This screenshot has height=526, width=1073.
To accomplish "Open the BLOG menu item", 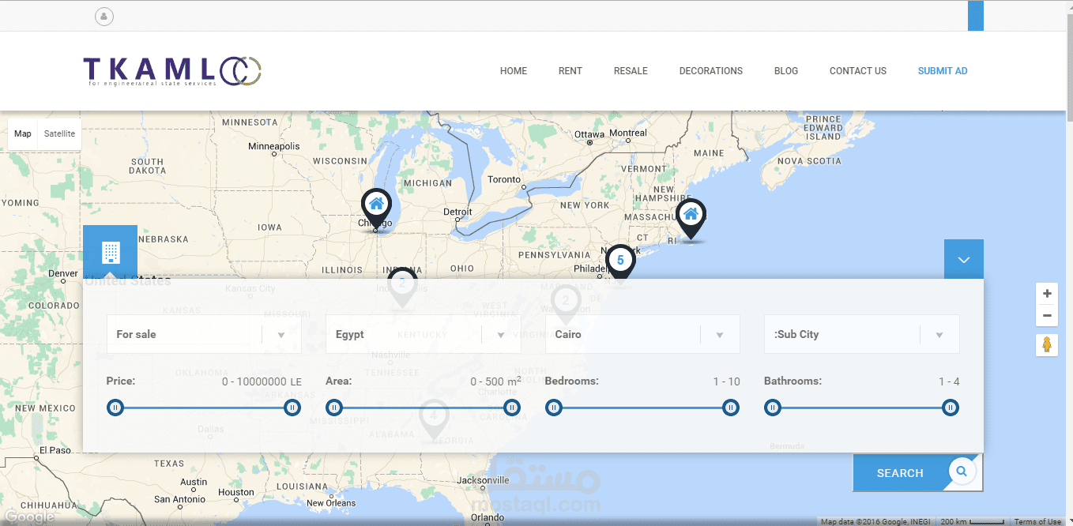I will click(x=786, y=71).
